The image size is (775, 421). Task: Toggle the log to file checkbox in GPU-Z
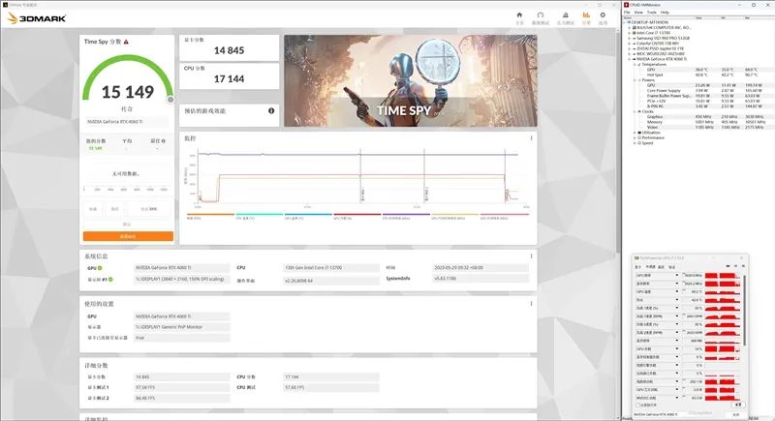[637, 405]
